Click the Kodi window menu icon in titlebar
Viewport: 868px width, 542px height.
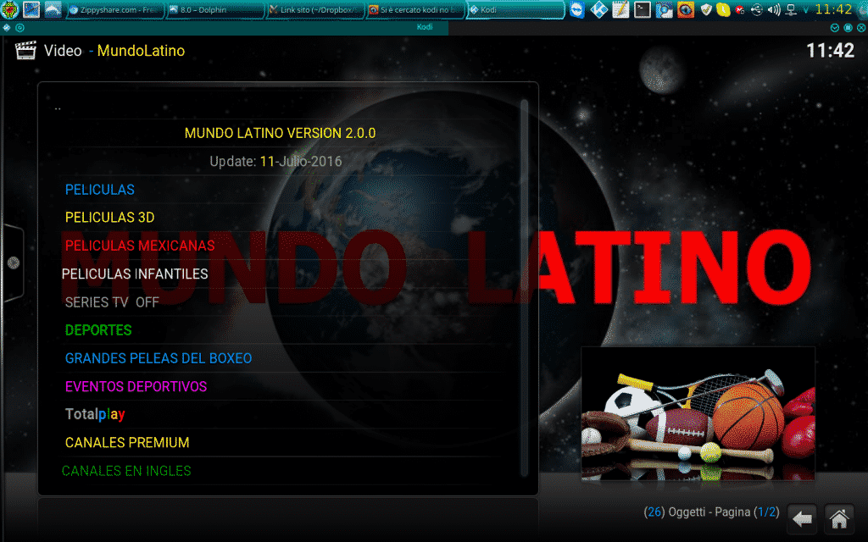click(x=7, y=27)
